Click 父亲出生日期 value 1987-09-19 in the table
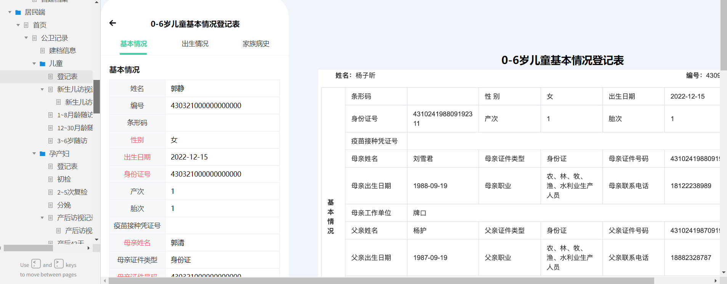The width and height of the screenshot is (727, 284). (430, 258)
